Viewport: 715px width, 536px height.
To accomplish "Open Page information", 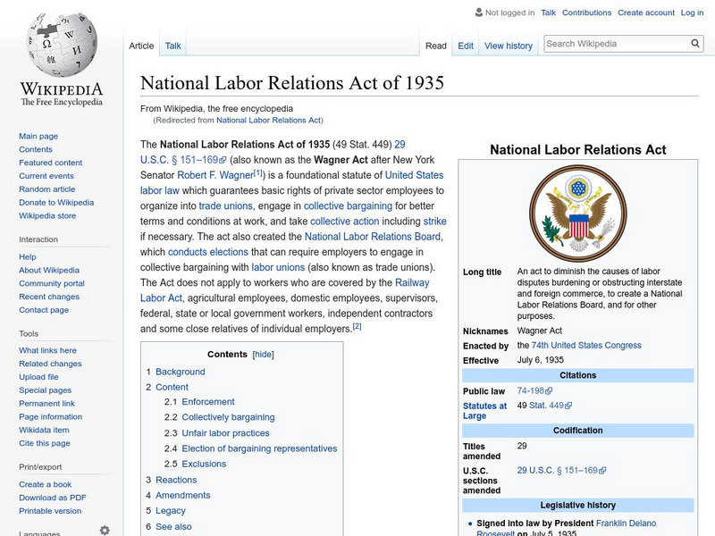I will click(x=51, y=416).
